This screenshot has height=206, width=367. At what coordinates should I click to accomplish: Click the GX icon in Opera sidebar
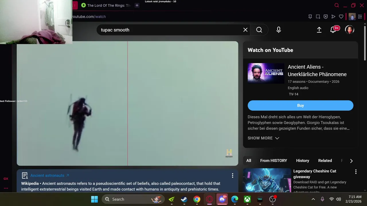[6, 179]
